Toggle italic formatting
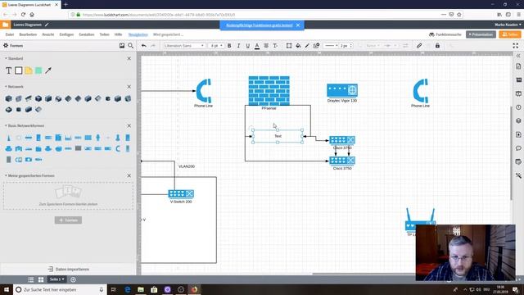524x295 pixels. point(238,46)
